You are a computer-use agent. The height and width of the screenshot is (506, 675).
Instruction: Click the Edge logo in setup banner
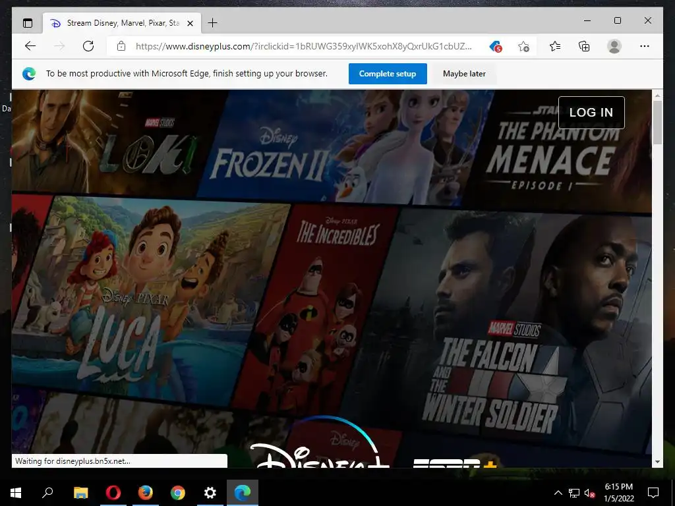click(29, 74)
